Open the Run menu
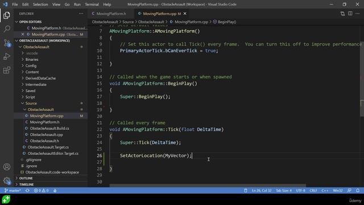Image resolution: width=364 pixels, height=205 pixels. click(x=77, y=5)
